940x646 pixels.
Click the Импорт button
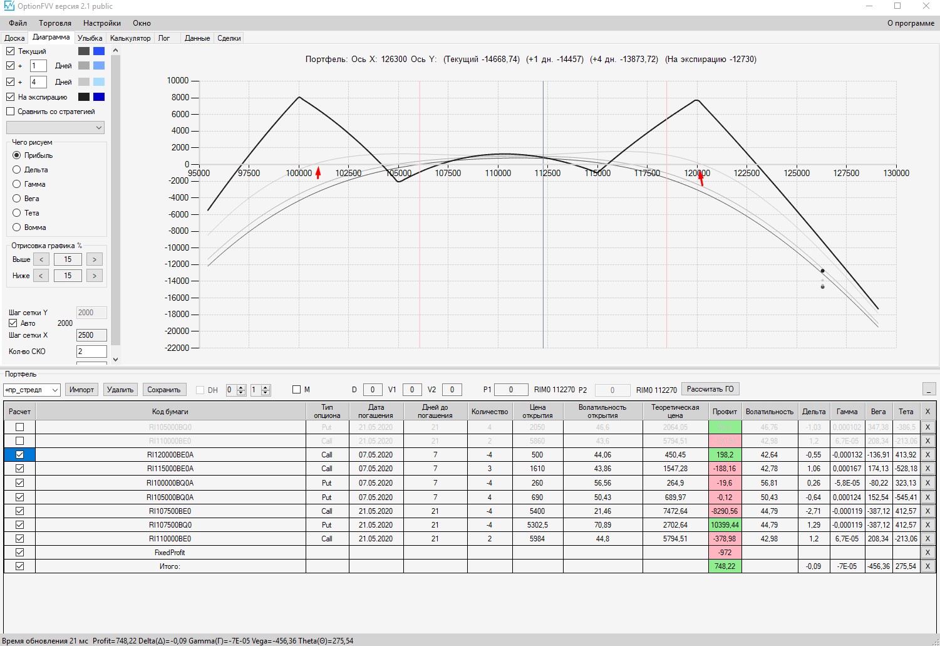[81, 390]
